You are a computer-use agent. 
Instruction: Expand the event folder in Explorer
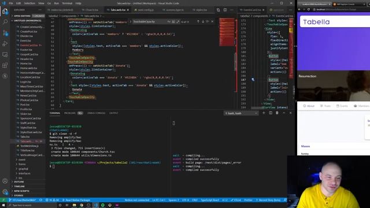22,159
